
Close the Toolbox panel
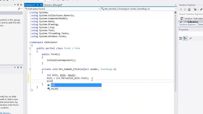pyautogui.click(x=21, y=5)
